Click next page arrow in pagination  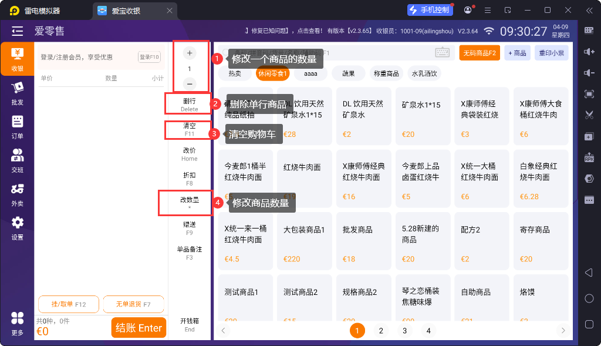[x=563, y=331]
